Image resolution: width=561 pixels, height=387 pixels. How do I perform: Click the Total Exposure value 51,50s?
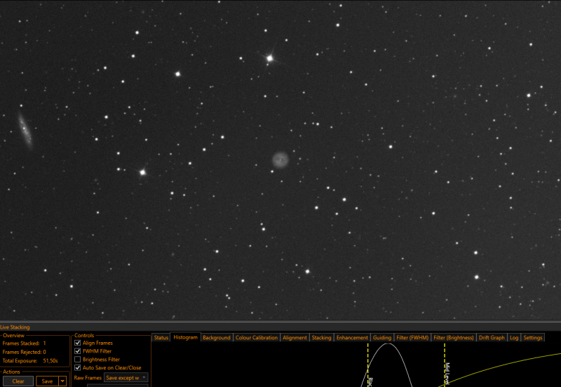point(50,361)
